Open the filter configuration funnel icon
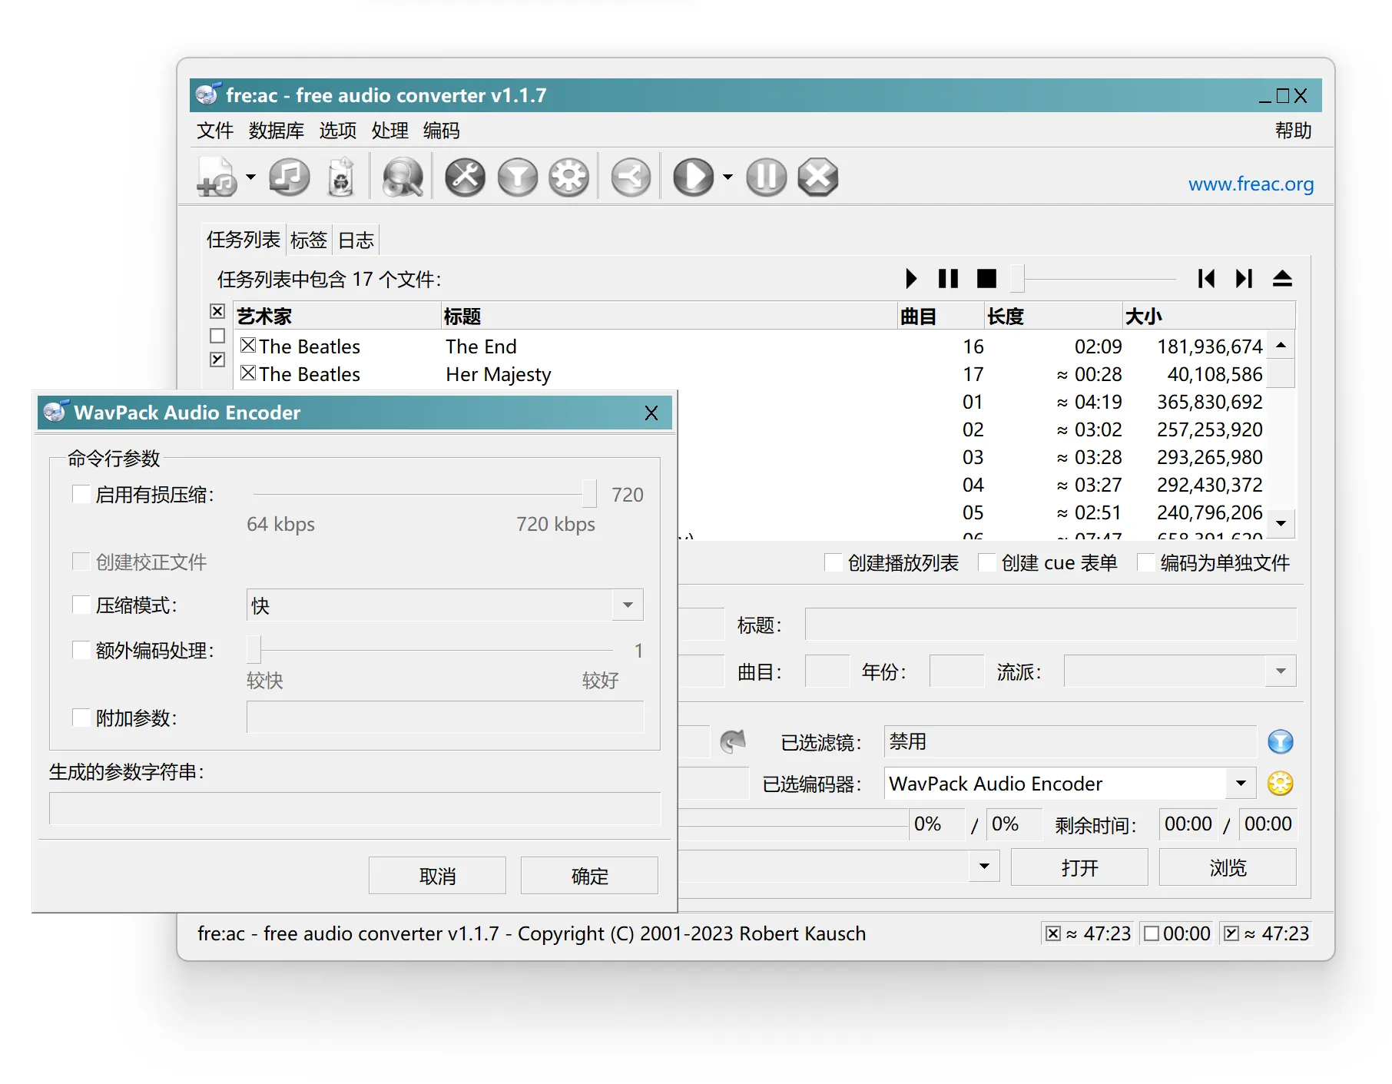The height and width of the screenshot is (1084, 1392). (x=517, y=176)
